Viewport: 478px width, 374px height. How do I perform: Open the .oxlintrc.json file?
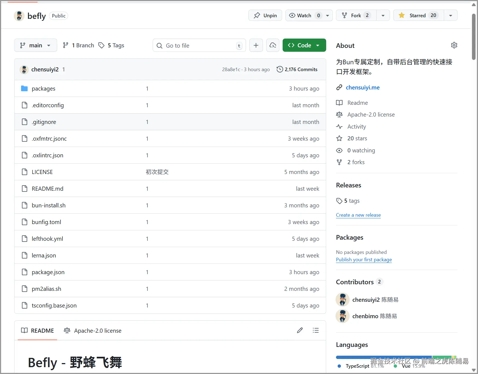pyautogui.click(x=47, y=155)
